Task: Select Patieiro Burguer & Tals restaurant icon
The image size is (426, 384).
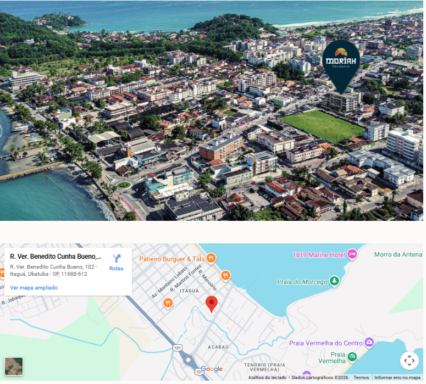Action: (211, 259)
